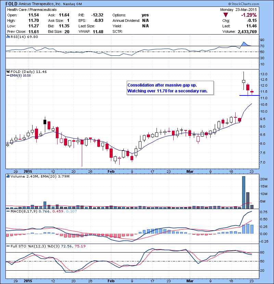This screenshot has height=284, width=274.
Task: Click the Options value yes
Action: 145,15
